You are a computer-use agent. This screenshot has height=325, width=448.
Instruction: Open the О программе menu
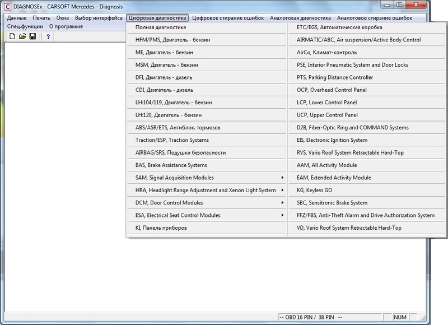[x=66, y=26]
